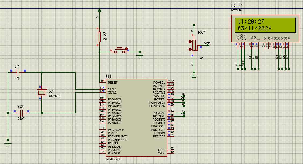
Task: Click the C1 reference label
Action: click(x=17, y=66)
